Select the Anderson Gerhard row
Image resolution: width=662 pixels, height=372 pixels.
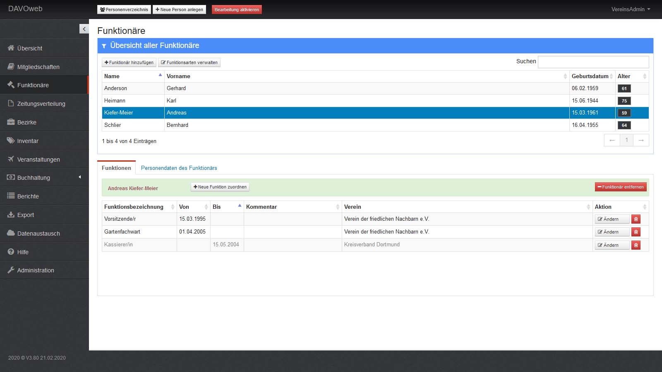(375, 88)
